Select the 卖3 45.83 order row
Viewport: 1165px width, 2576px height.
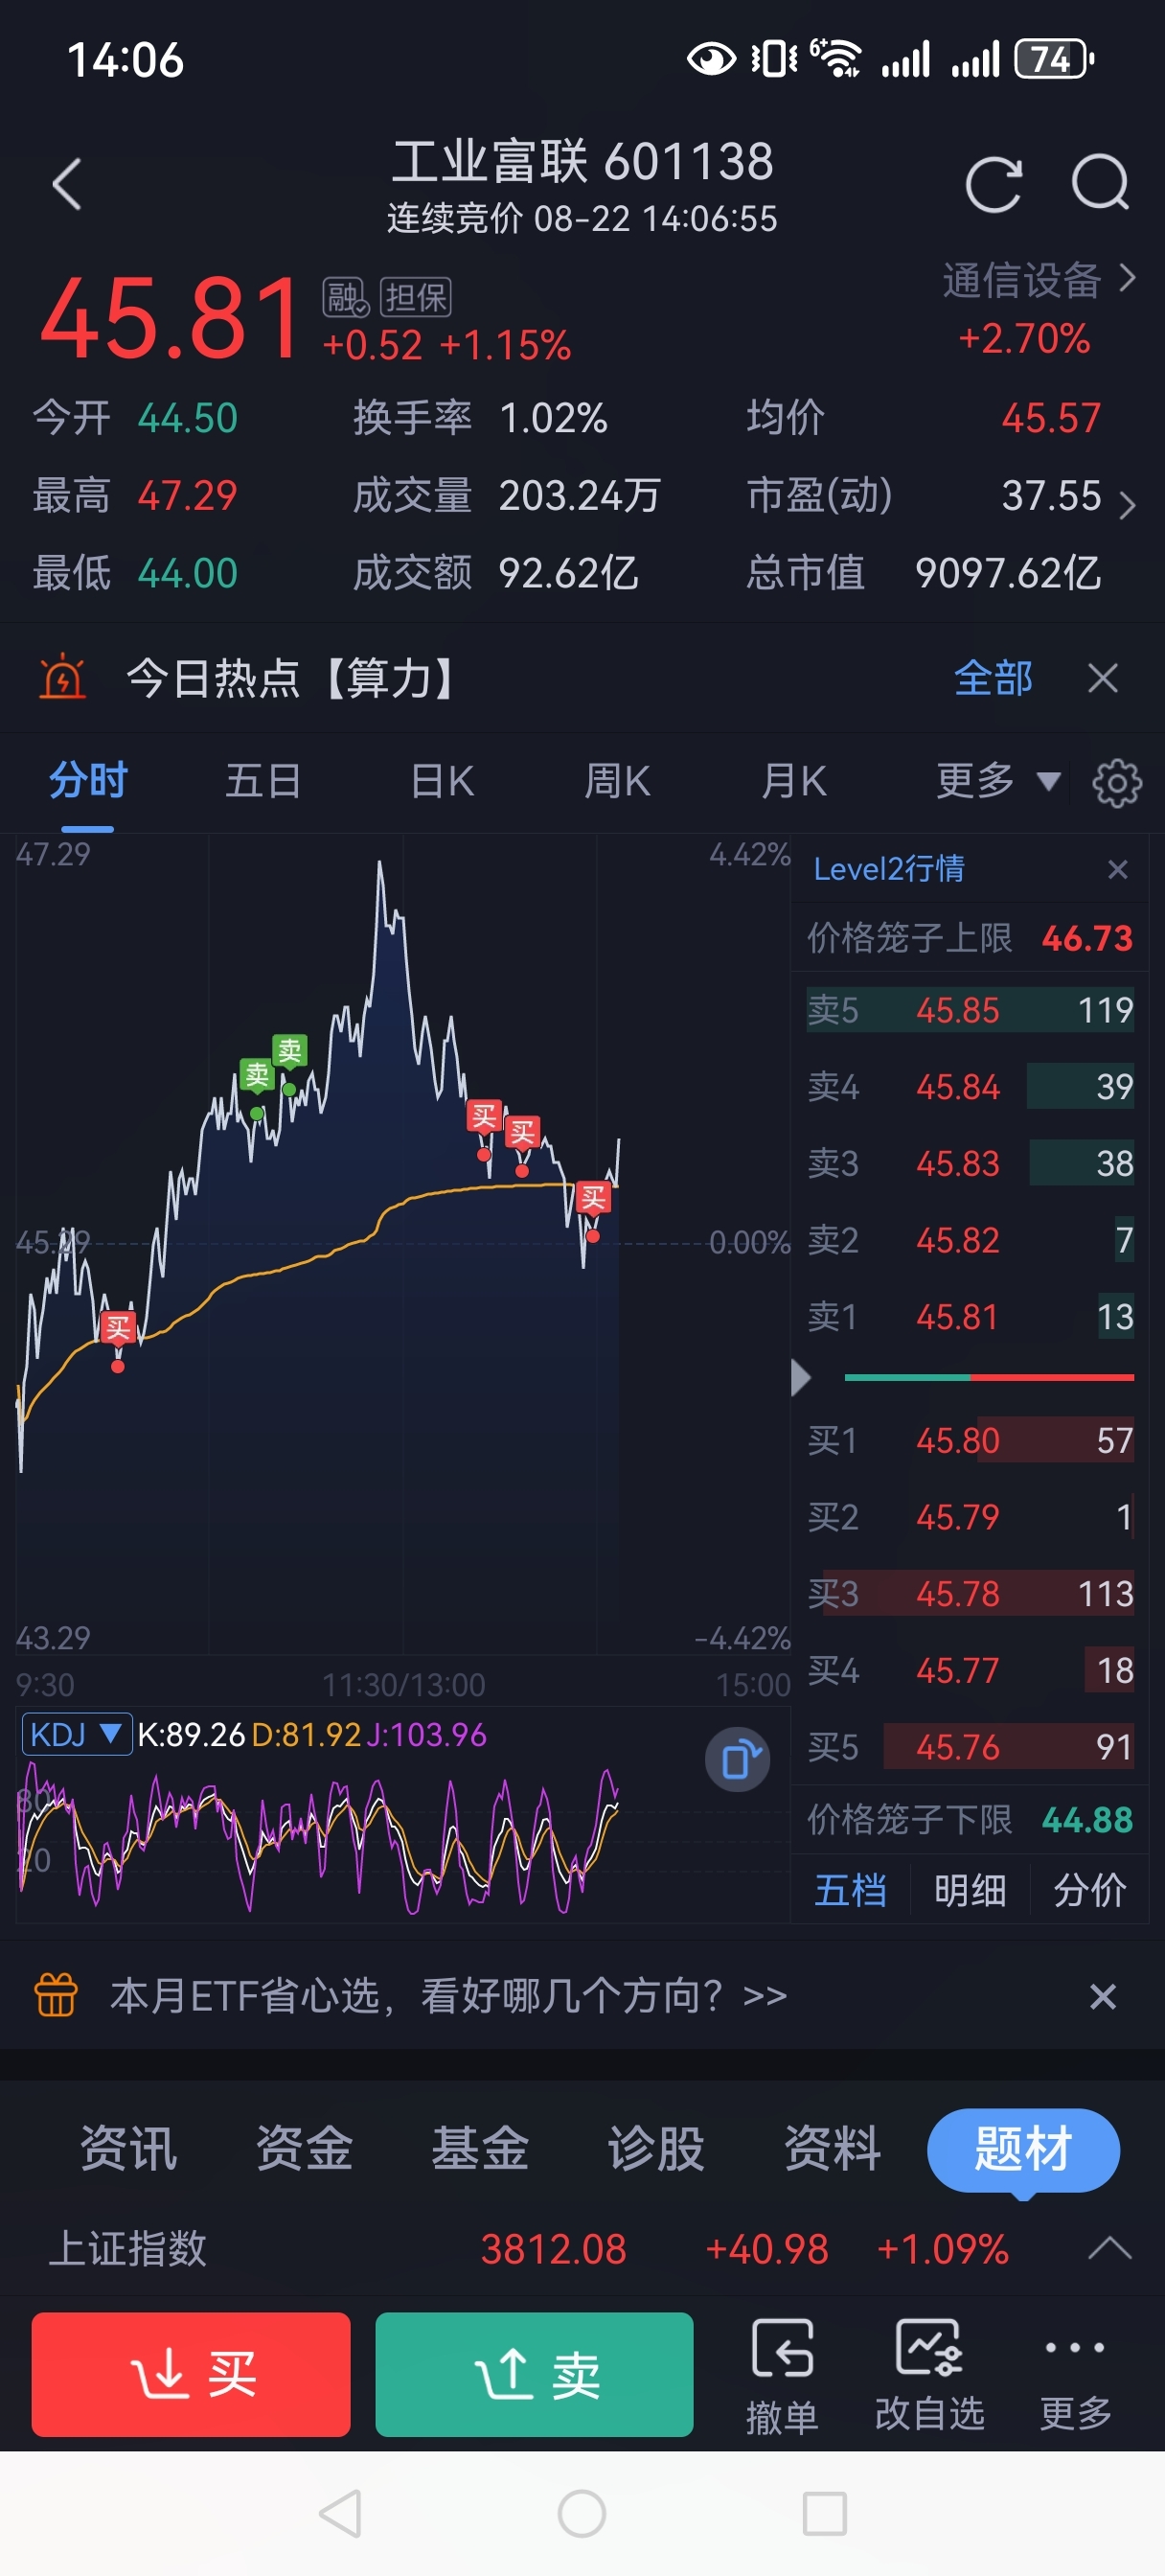point(970,1163)
